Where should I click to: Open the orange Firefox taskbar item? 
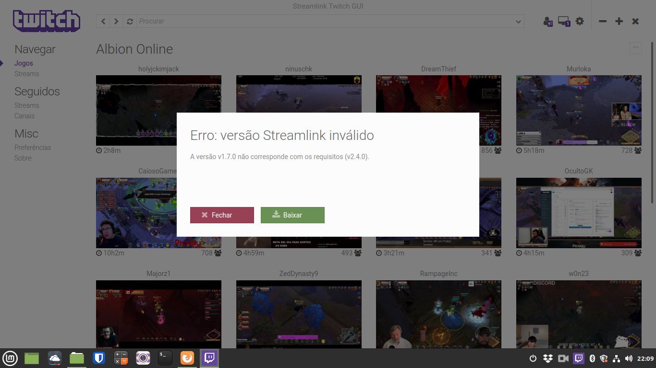(x=187, y=358)
